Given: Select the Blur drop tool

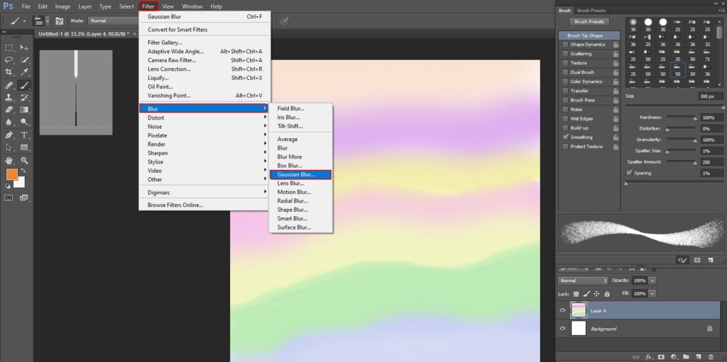Looking at the screenshot, I should pyautogui.click(x=9, y=123).
